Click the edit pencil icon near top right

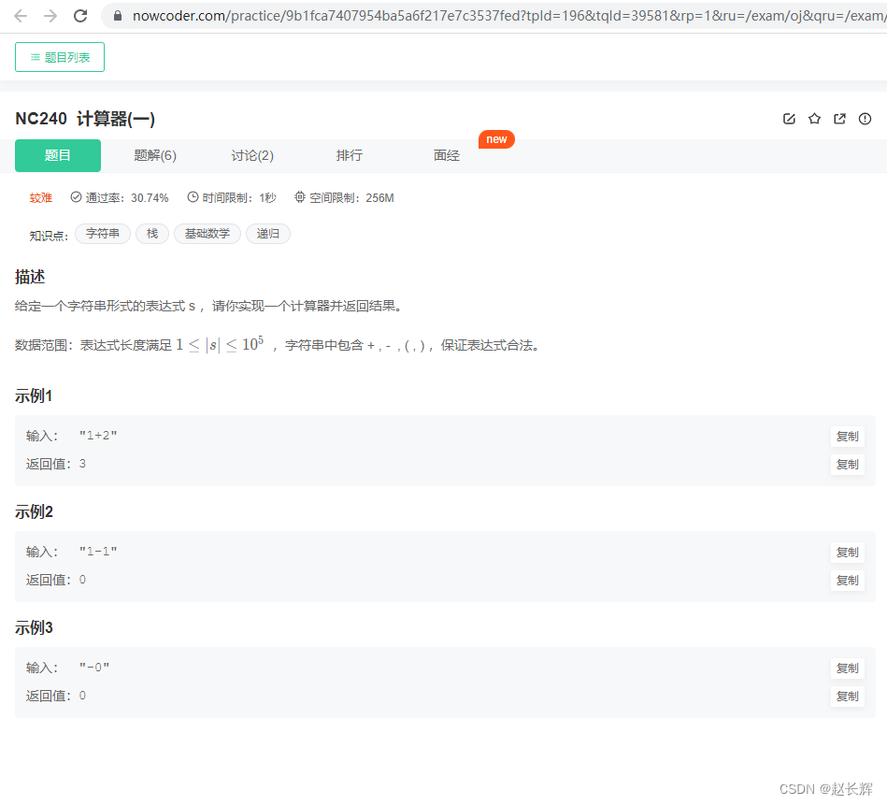tap(789, 119)
